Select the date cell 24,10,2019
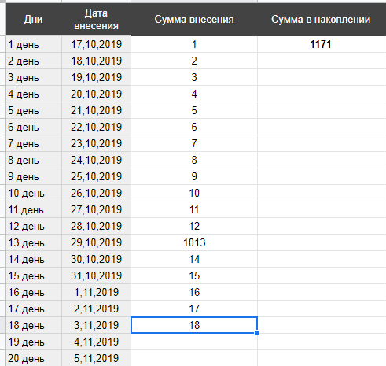 [96, 160]
